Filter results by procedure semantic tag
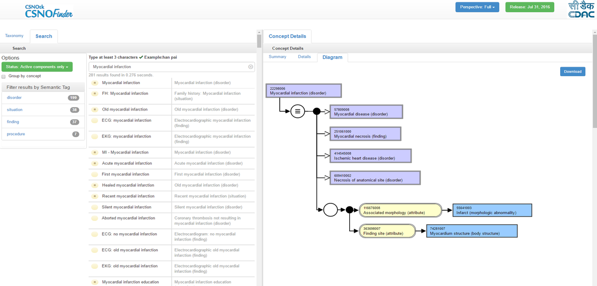The height and width of the screenshot is (286, 597). [x=16, y=134]
